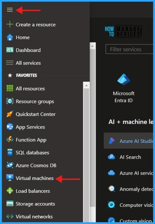Click the Storage accounts icon
The height and width of the screenshot is (224, 155).
tap(10, 204)
